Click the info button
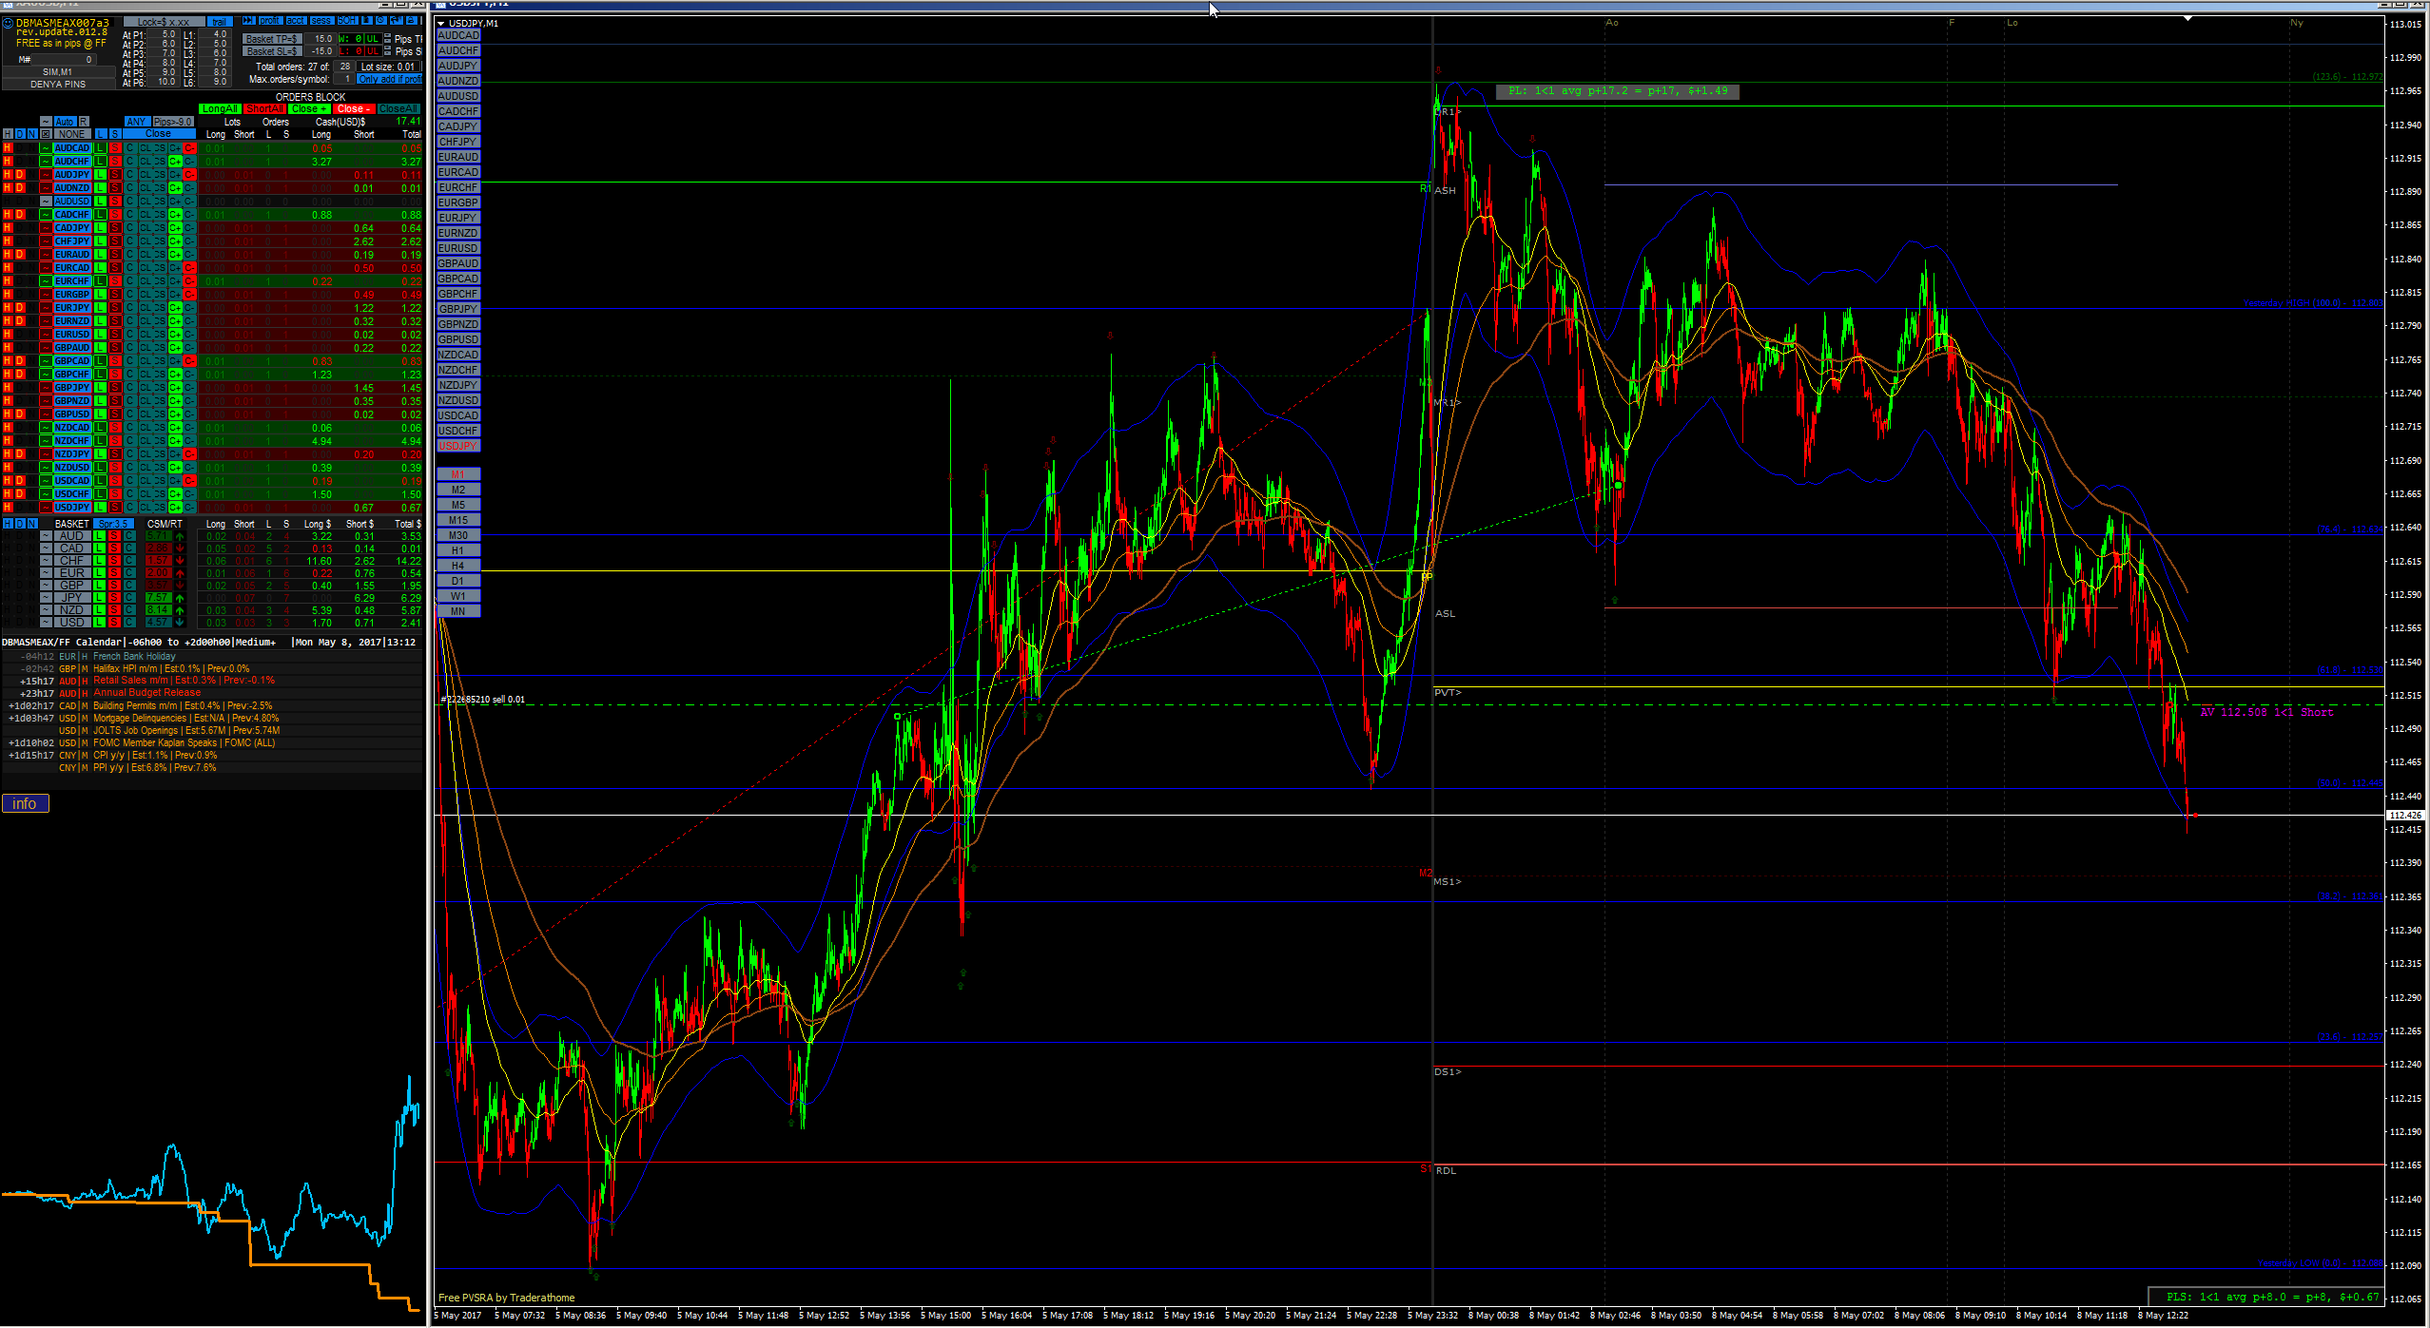This screenshot has width=2430, height=1328. coord(25,804)
